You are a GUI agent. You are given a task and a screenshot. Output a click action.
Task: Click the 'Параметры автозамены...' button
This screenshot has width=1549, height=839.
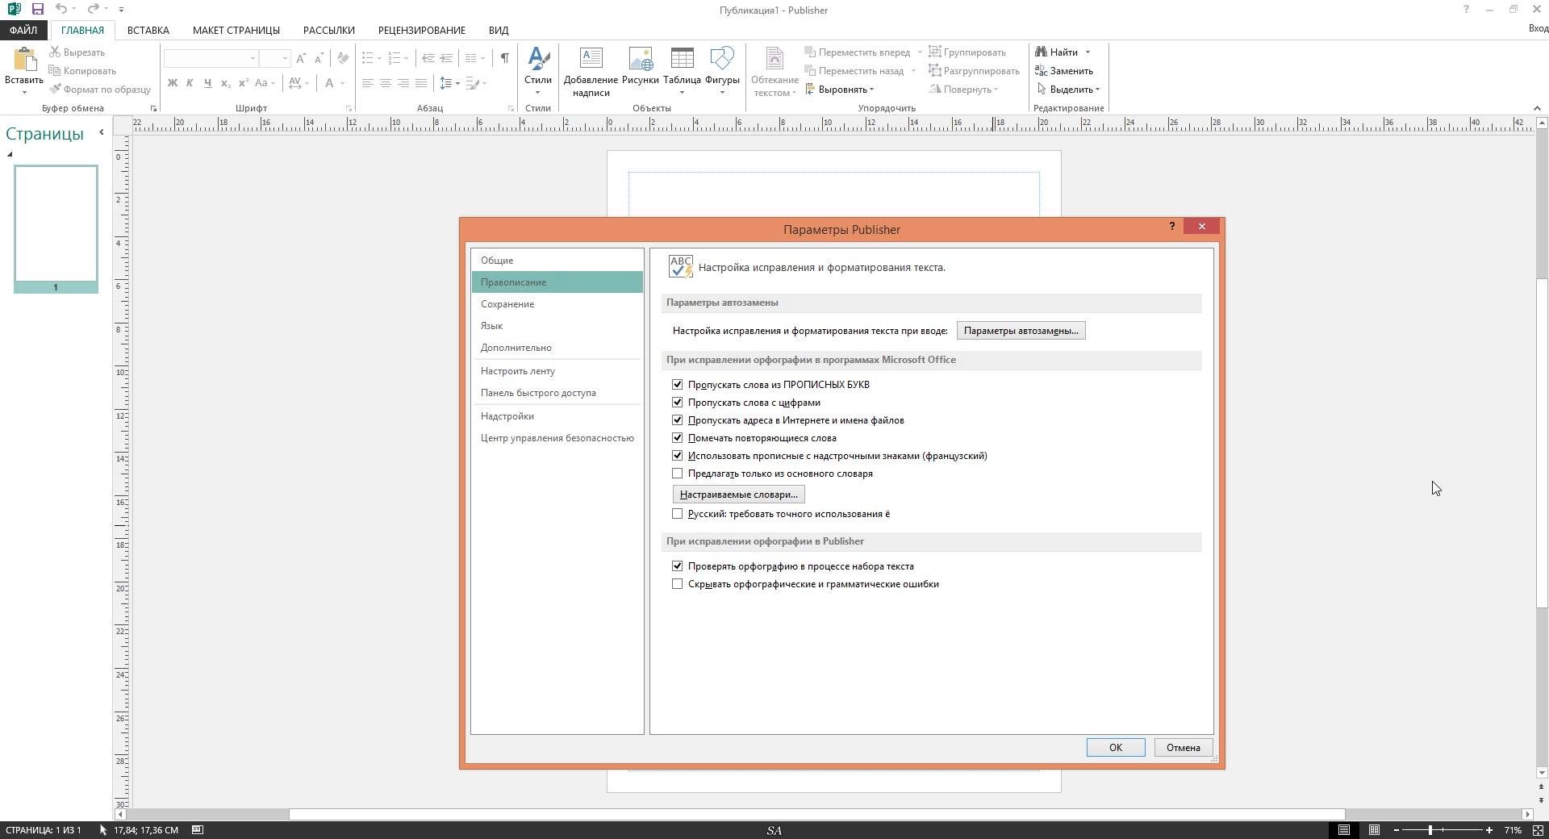(1021, 331)
